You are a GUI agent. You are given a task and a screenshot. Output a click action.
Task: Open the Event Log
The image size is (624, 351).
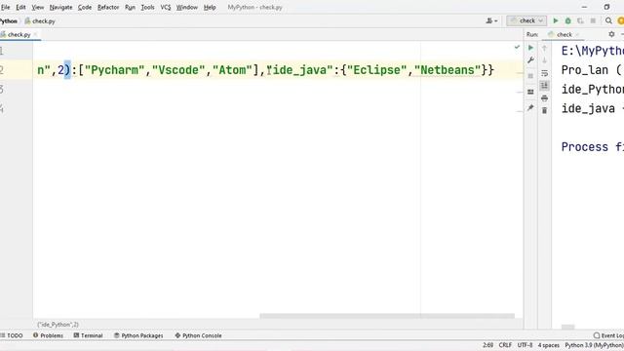608,335
